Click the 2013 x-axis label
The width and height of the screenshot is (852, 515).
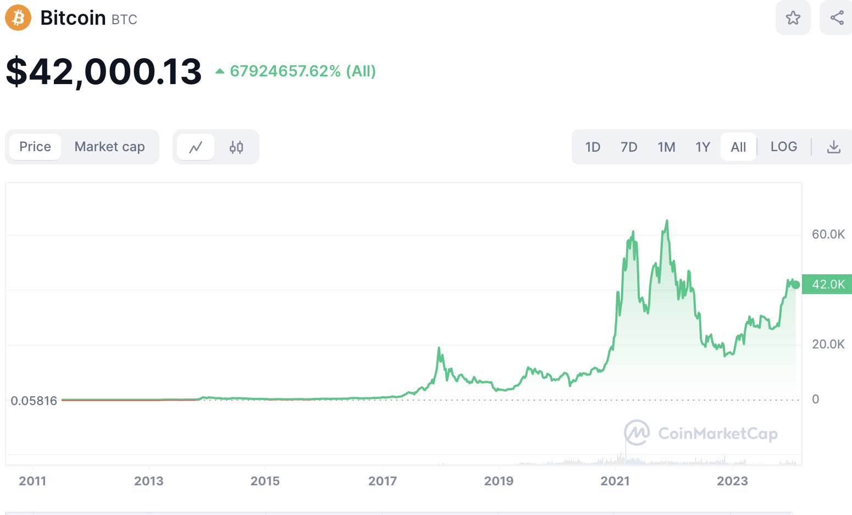149,481
